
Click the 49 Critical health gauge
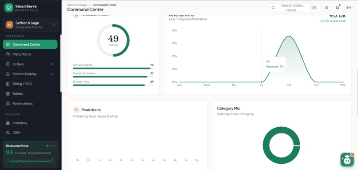pyautogui.click(x=113, y=40)
